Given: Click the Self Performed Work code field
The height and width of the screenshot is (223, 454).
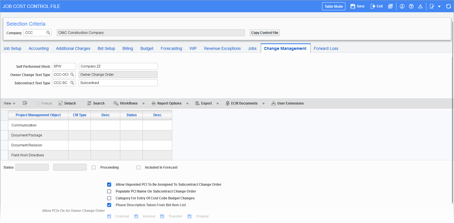Looking at the screenshot, I should pos(64,66).
